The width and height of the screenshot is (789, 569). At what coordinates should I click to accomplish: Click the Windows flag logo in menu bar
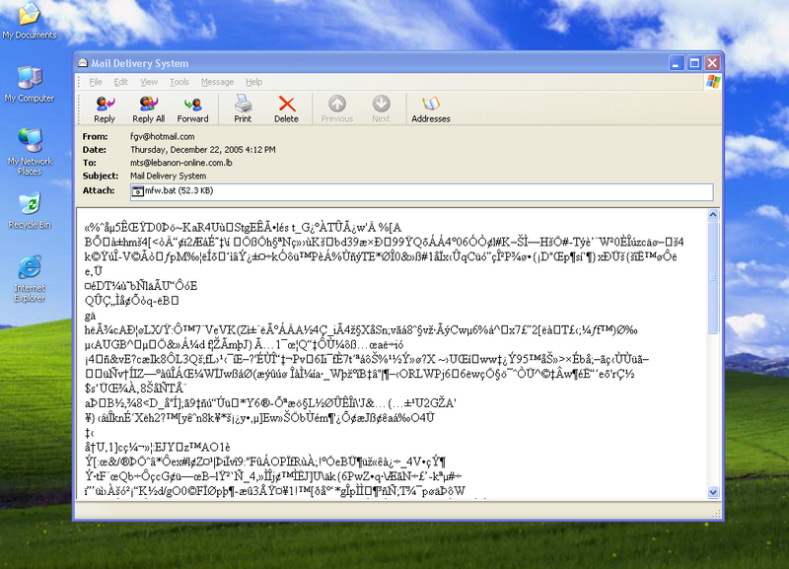click(x=712, y=82)
